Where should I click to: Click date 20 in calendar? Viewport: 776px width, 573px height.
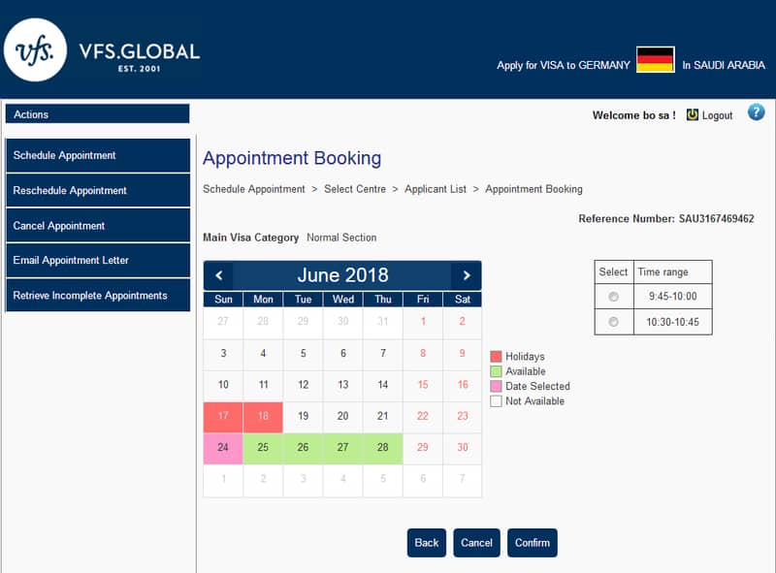click(x=343, y=417)
